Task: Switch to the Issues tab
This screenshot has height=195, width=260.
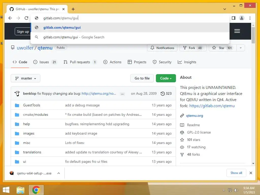Action: click(x=45, y=62)
